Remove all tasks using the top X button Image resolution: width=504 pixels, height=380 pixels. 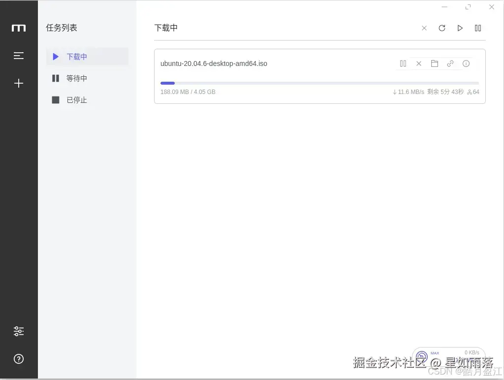[424, 28]
